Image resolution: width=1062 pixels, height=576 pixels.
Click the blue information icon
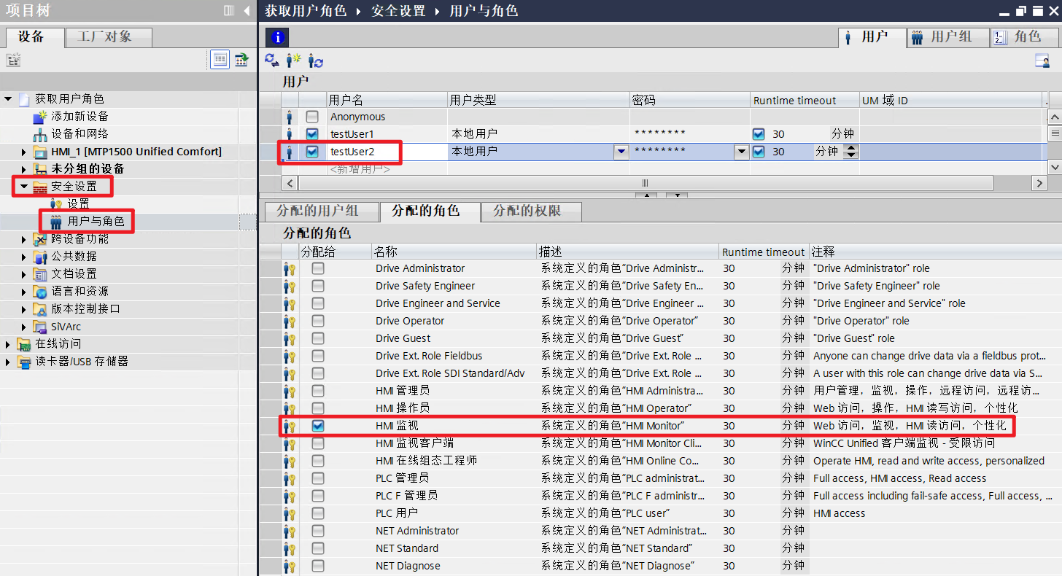point(277,37)
